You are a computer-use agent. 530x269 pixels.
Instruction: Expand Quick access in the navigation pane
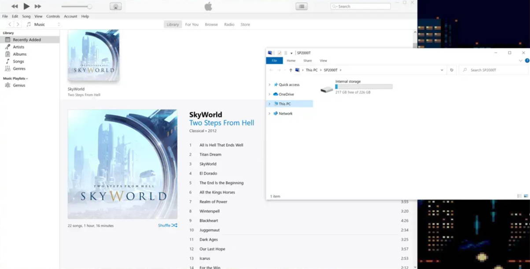(x=269, y=85)
